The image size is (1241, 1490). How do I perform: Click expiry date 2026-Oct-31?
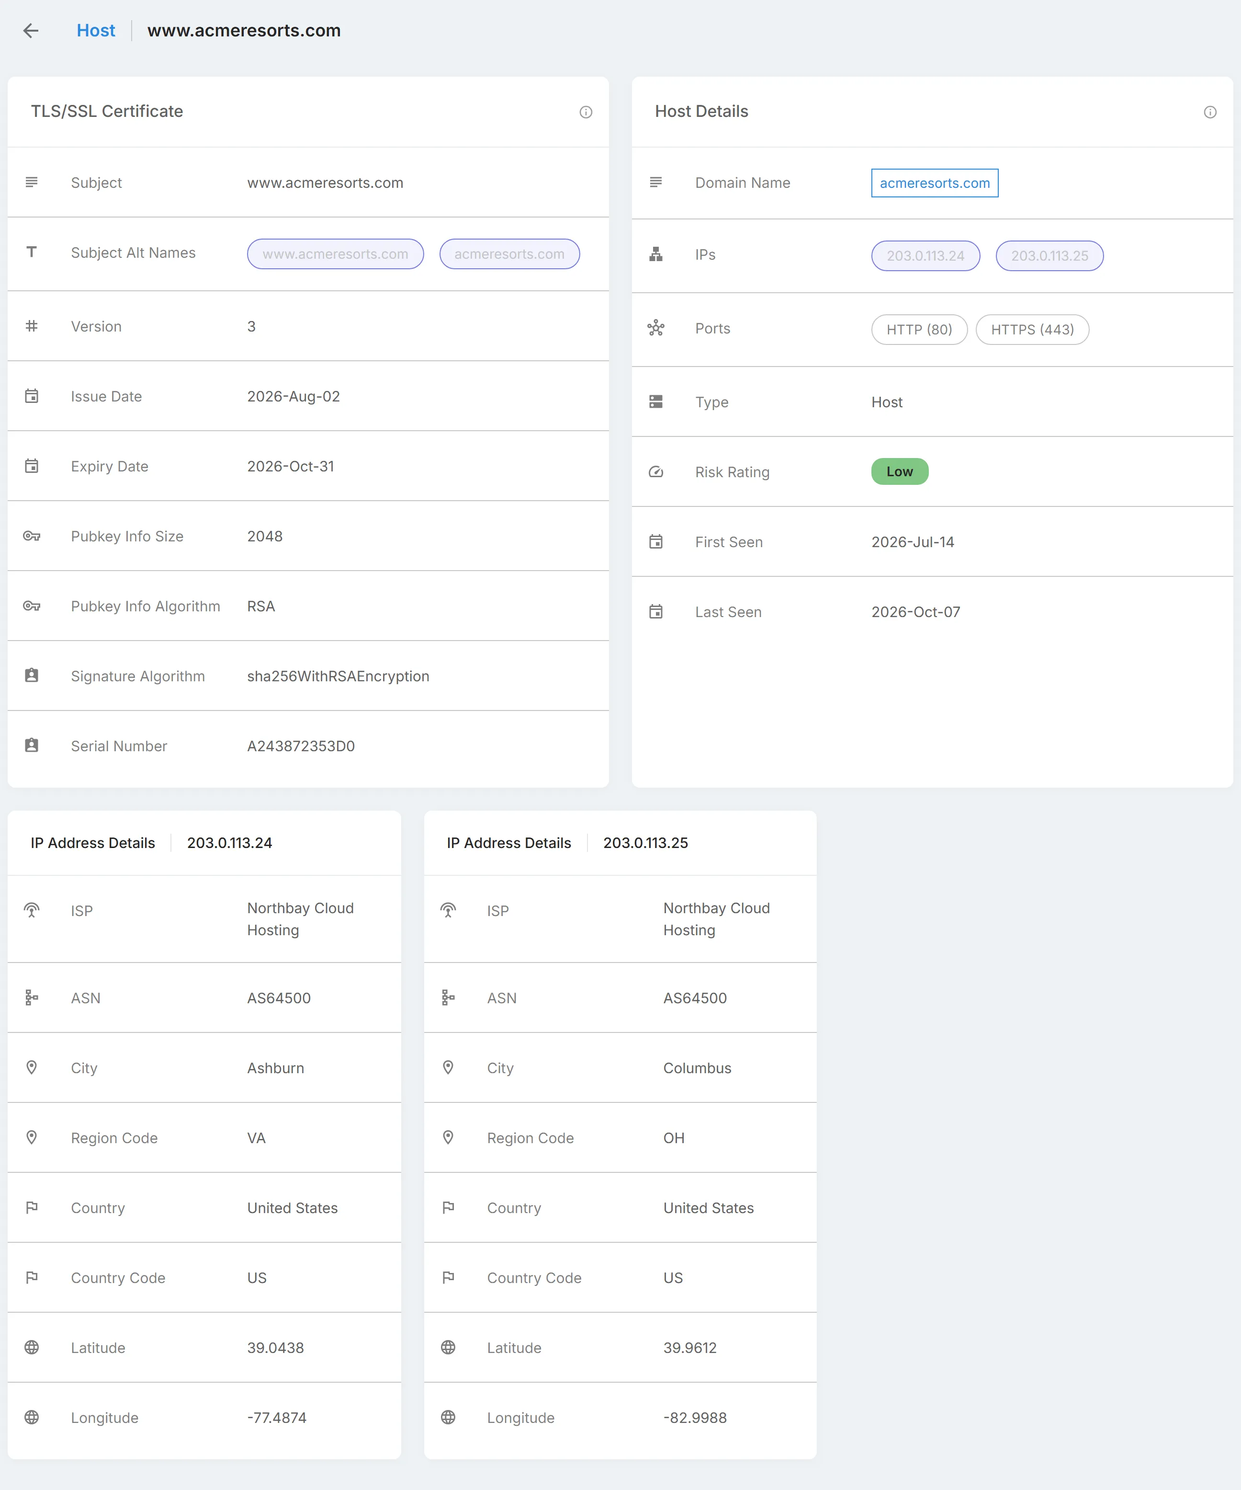291,466
